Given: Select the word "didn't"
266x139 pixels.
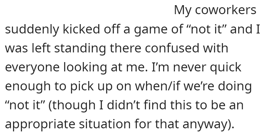Looking at the screenshot, I should tap(124, 105).
